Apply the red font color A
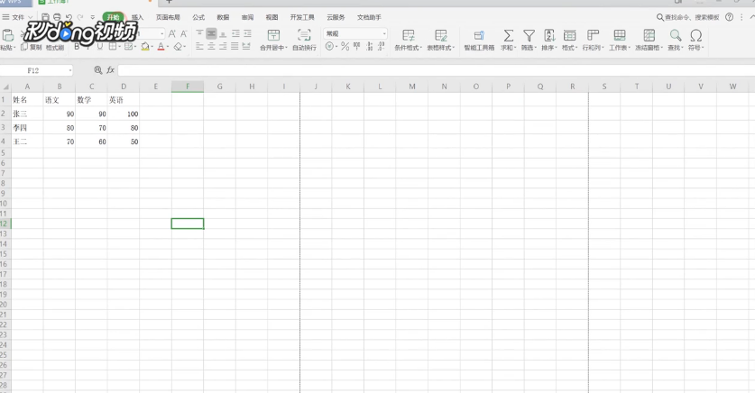Screen dimensions: 755x393 click(x=161, y=47)
